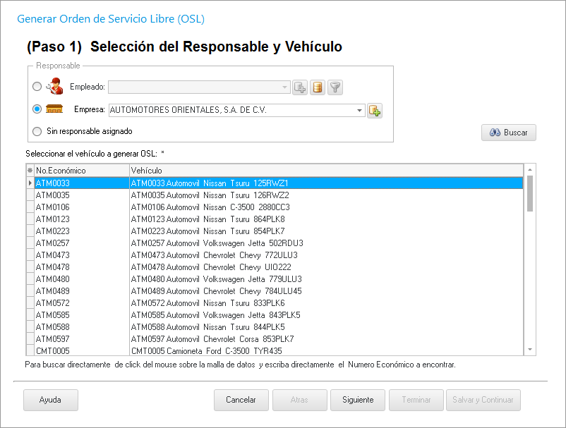Click the Cancelar button
Viewport: 566px width, 428px height.
pos(241,400)
